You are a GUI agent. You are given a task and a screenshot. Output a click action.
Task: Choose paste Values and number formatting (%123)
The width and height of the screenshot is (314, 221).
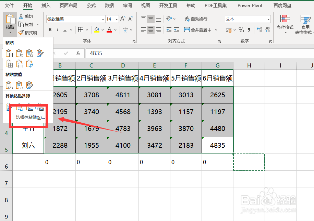point(20,85)
